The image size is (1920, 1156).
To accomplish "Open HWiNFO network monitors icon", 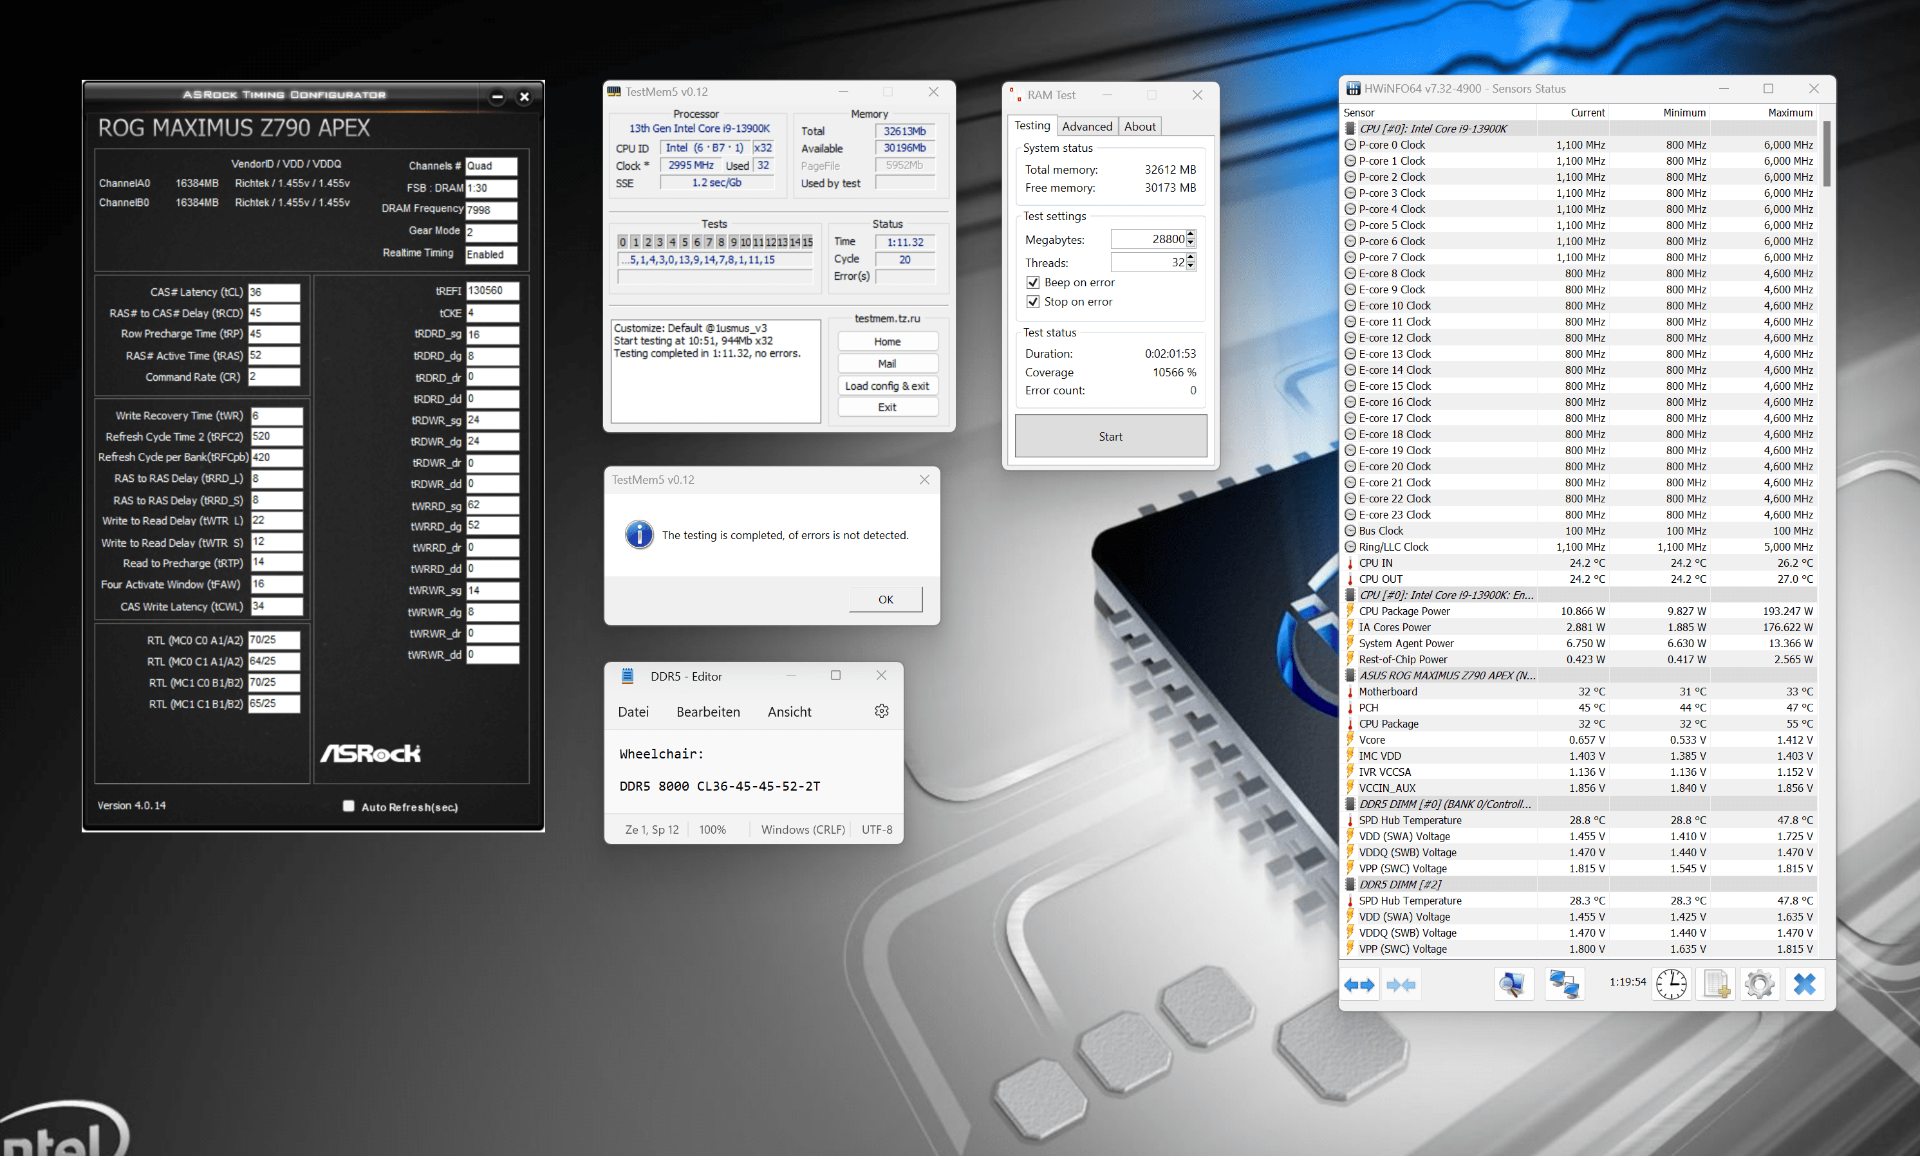I will (x=1564, y=985).
